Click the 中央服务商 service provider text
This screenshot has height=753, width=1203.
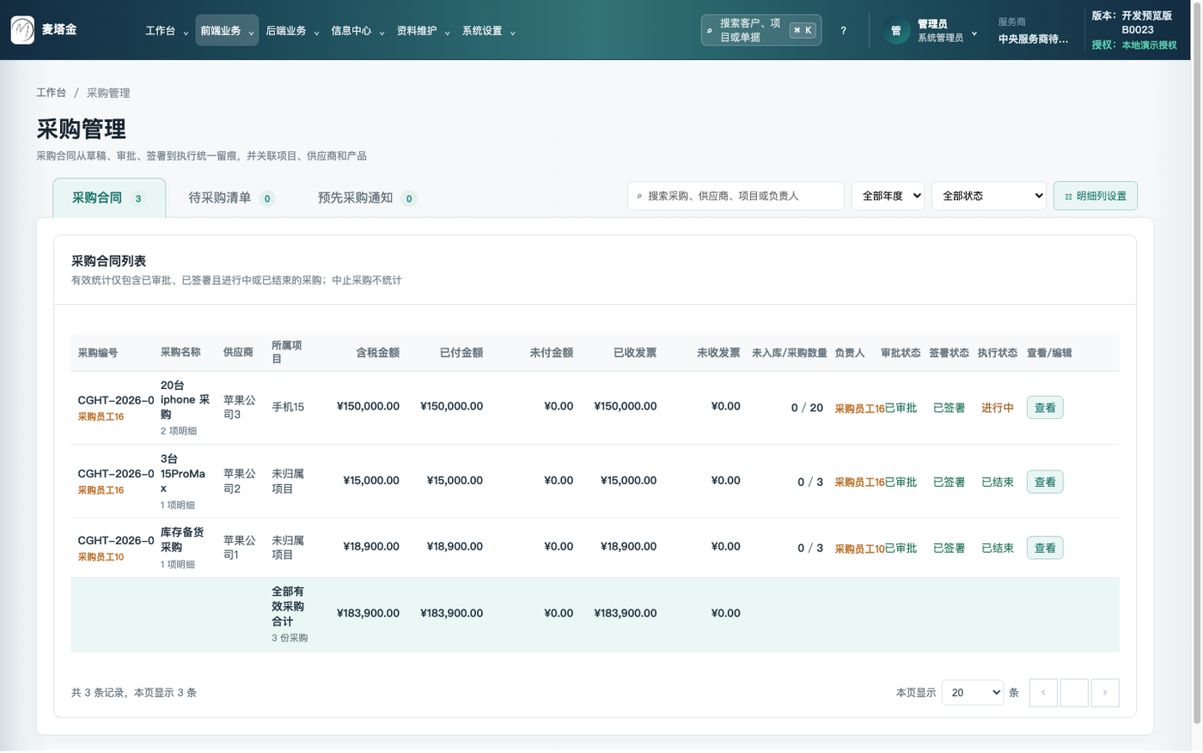click(1033, 39)
